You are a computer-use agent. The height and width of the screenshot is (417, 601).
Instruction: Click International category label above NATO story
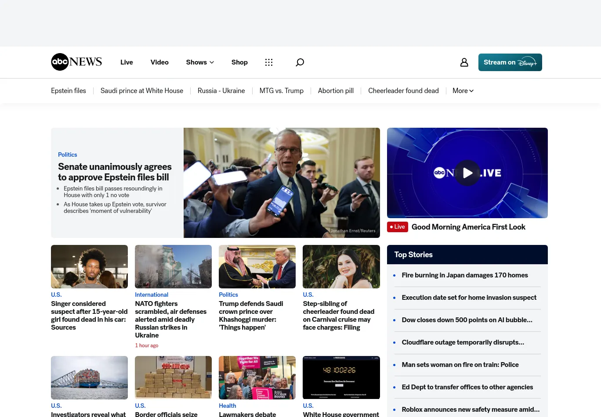[x=152, y=295]
